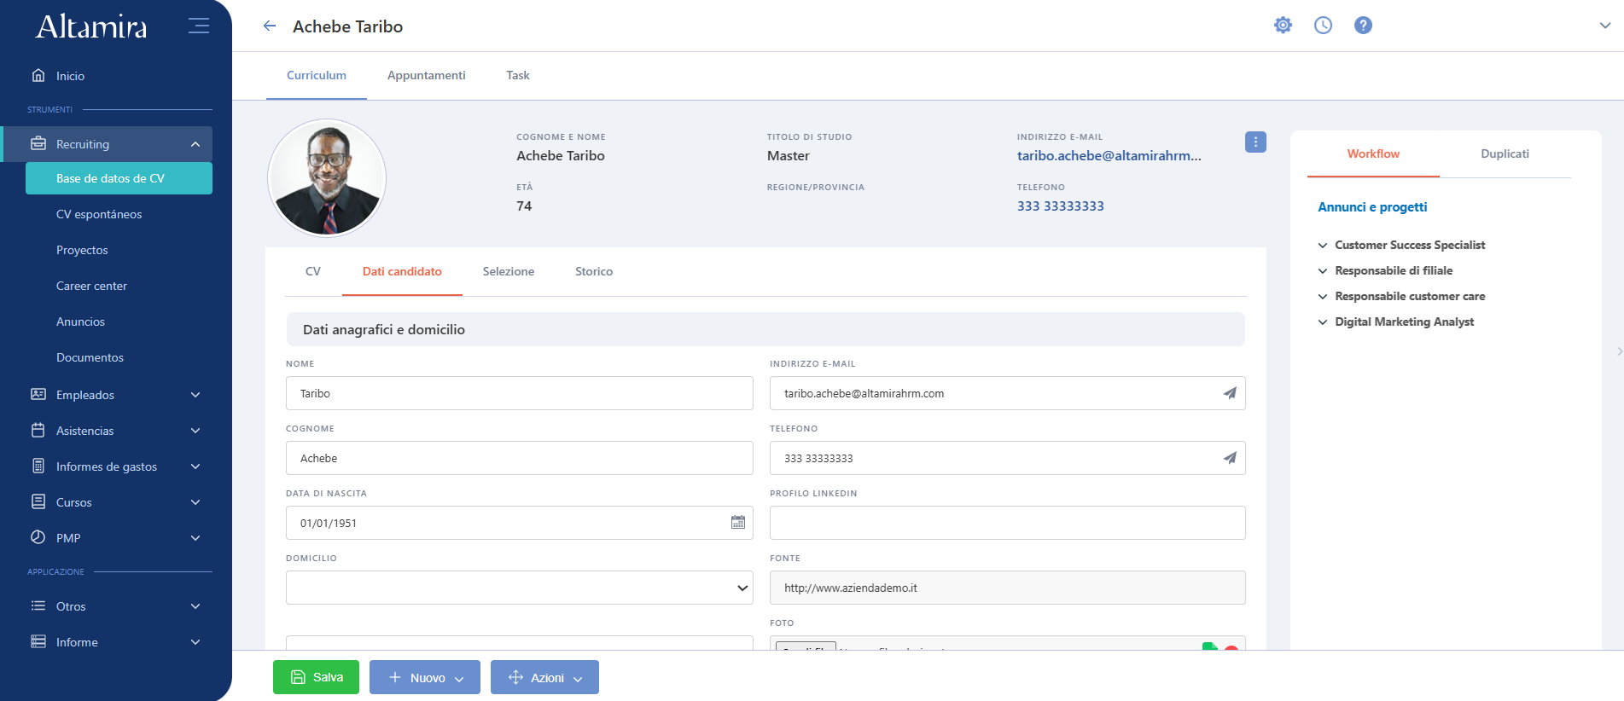Open the help question mark icon

point(1363,26)
